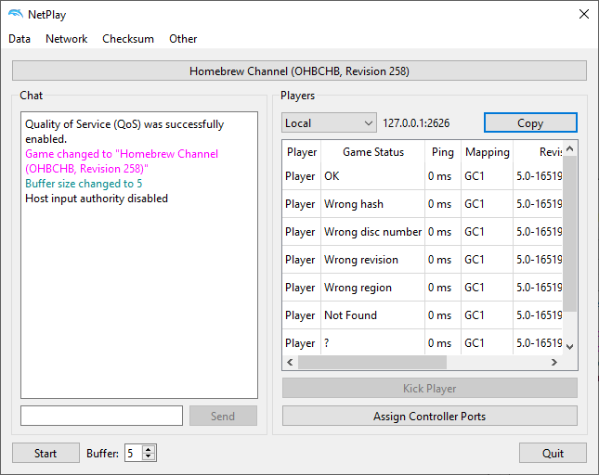Click the horizontal scrollbar thumb
Viewport: 599px width, 475px height.
point(372,362)
